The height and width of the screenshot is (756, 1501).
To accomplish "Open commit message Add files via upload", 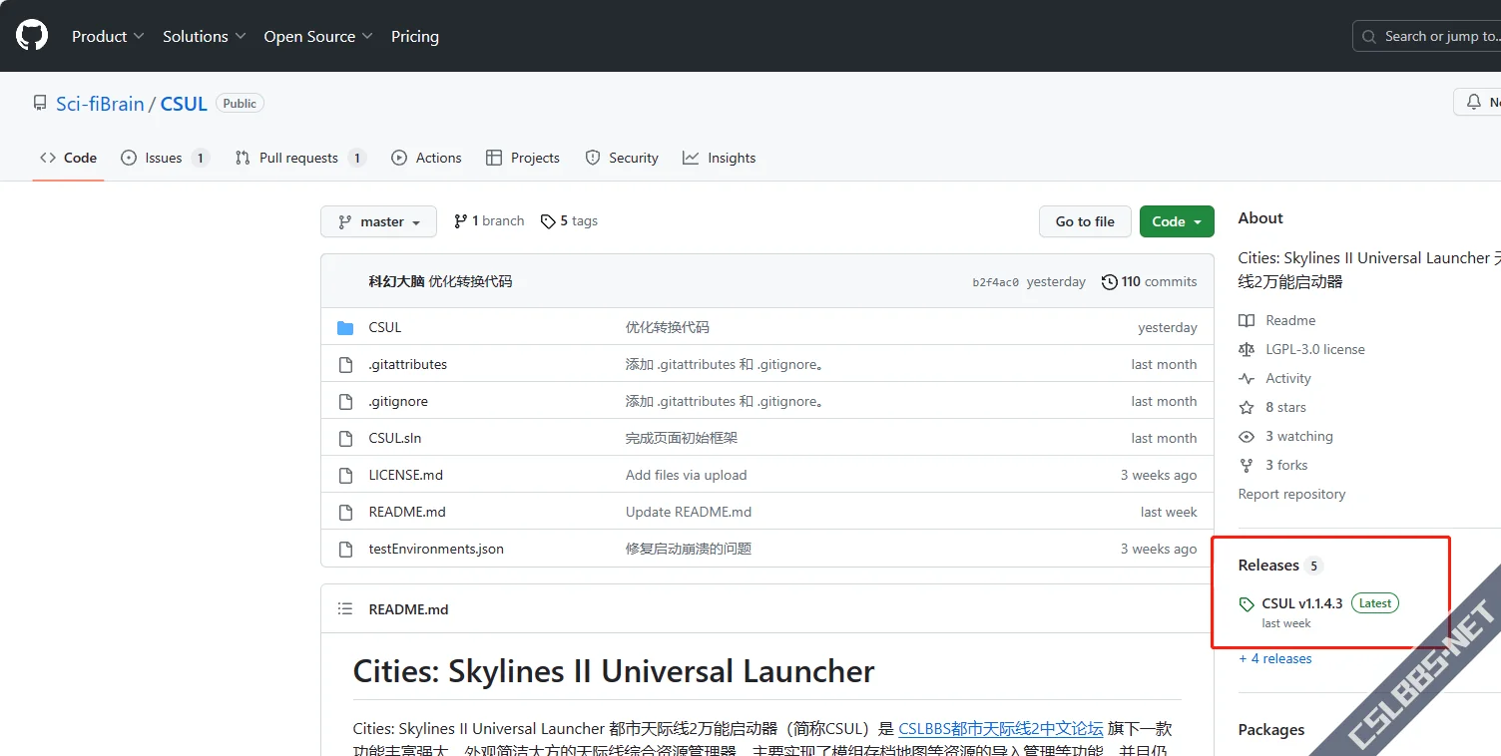I will [x=687, y=475].
